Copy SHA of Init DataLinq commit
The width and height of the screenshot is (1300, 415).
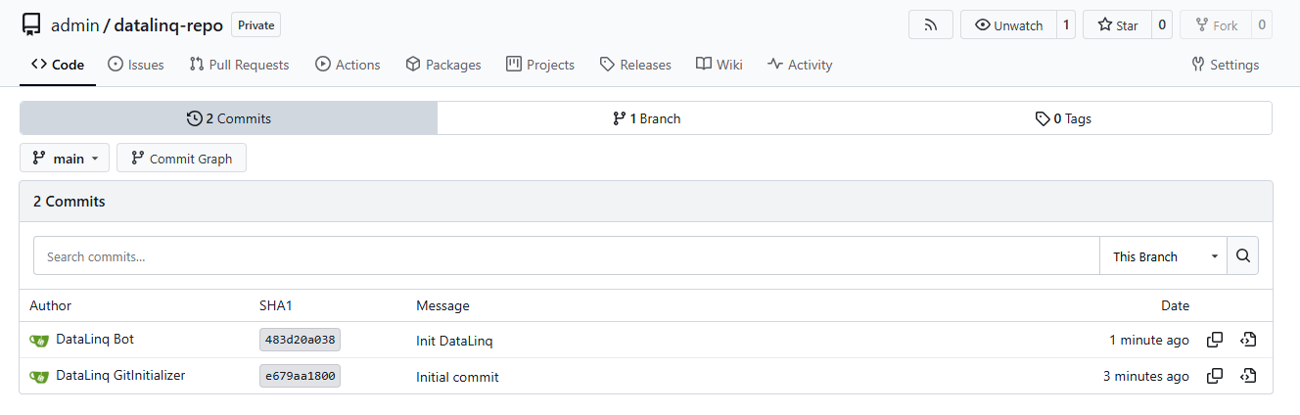click(1215, 341)
